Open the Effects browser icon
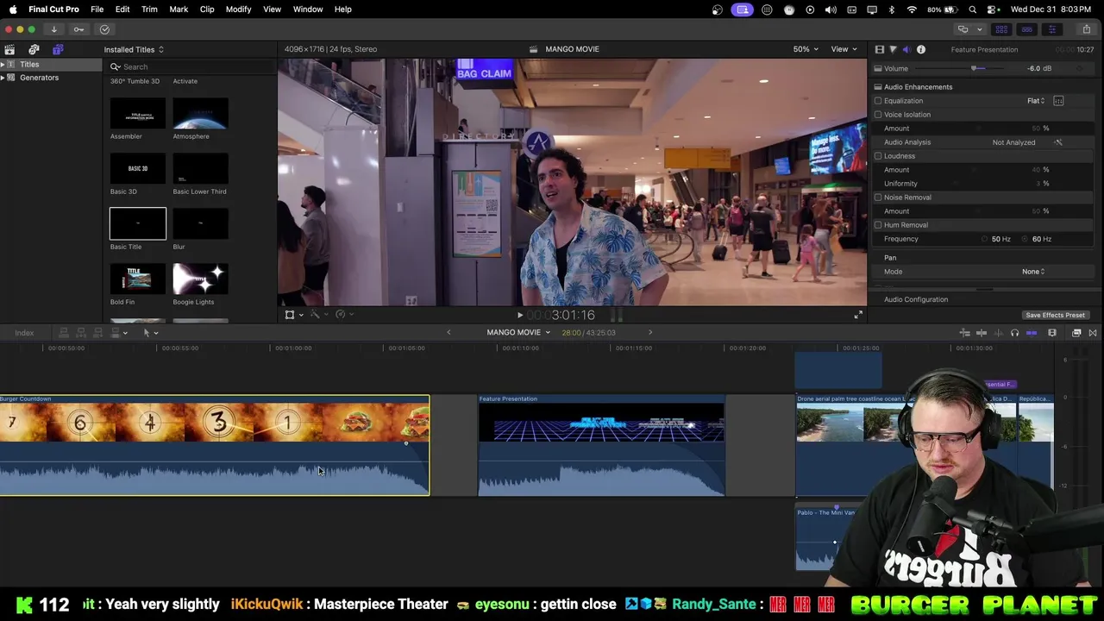The width and height of the screenshot is (1104, 621). click(x=1076, y=333)
